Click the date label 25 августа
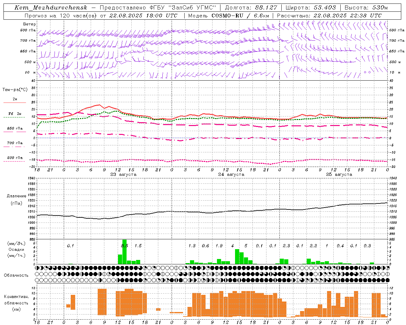Screen dimensions: 406x325 [x=339, y=175]
